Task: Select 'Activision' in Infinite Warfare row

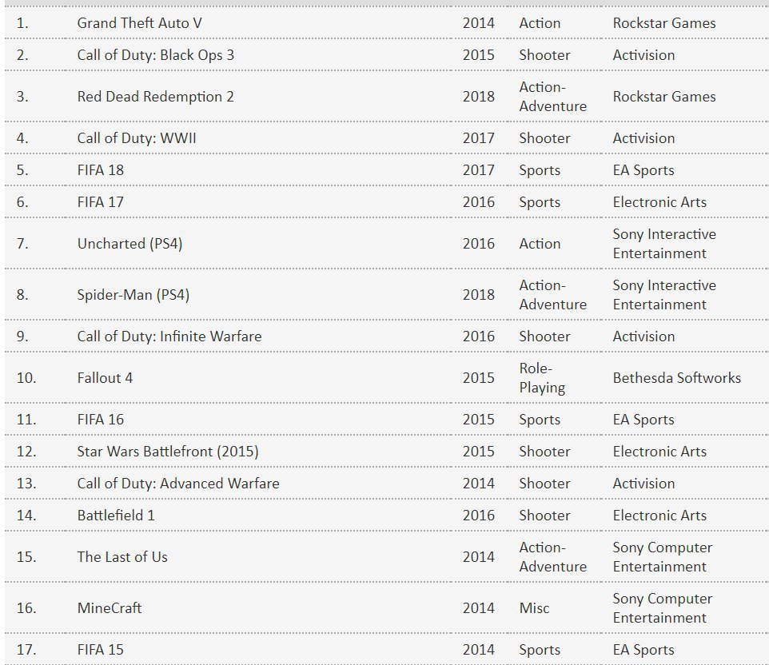Action: click(x=643, y=336)
